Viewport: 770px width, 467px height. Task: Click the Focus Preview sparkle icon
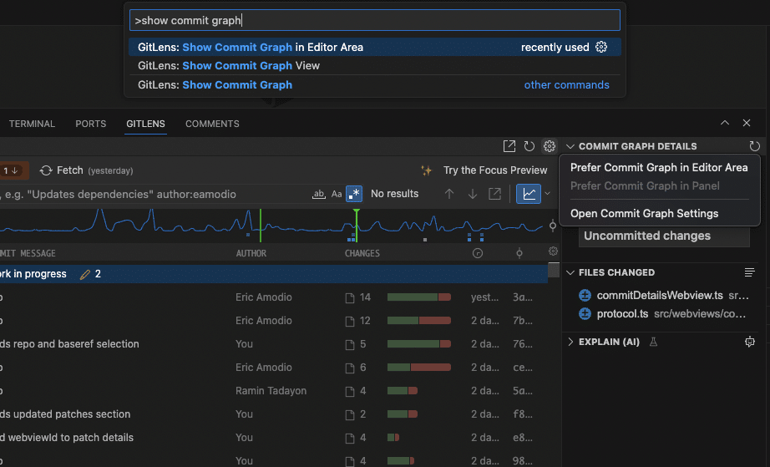point(426,170)
